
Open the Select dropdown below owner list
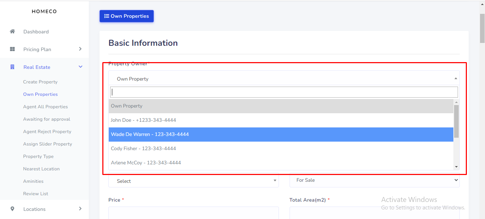[x=193, y=181]
